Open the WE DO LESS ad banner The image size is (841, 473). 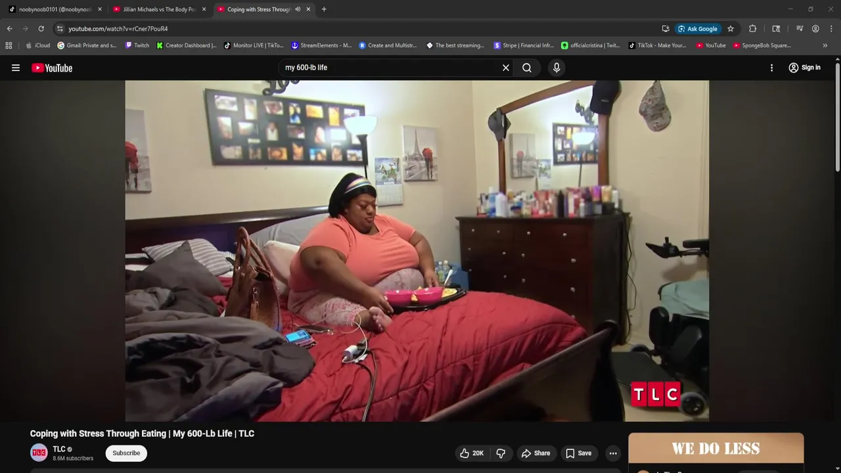tap(716, 449)
